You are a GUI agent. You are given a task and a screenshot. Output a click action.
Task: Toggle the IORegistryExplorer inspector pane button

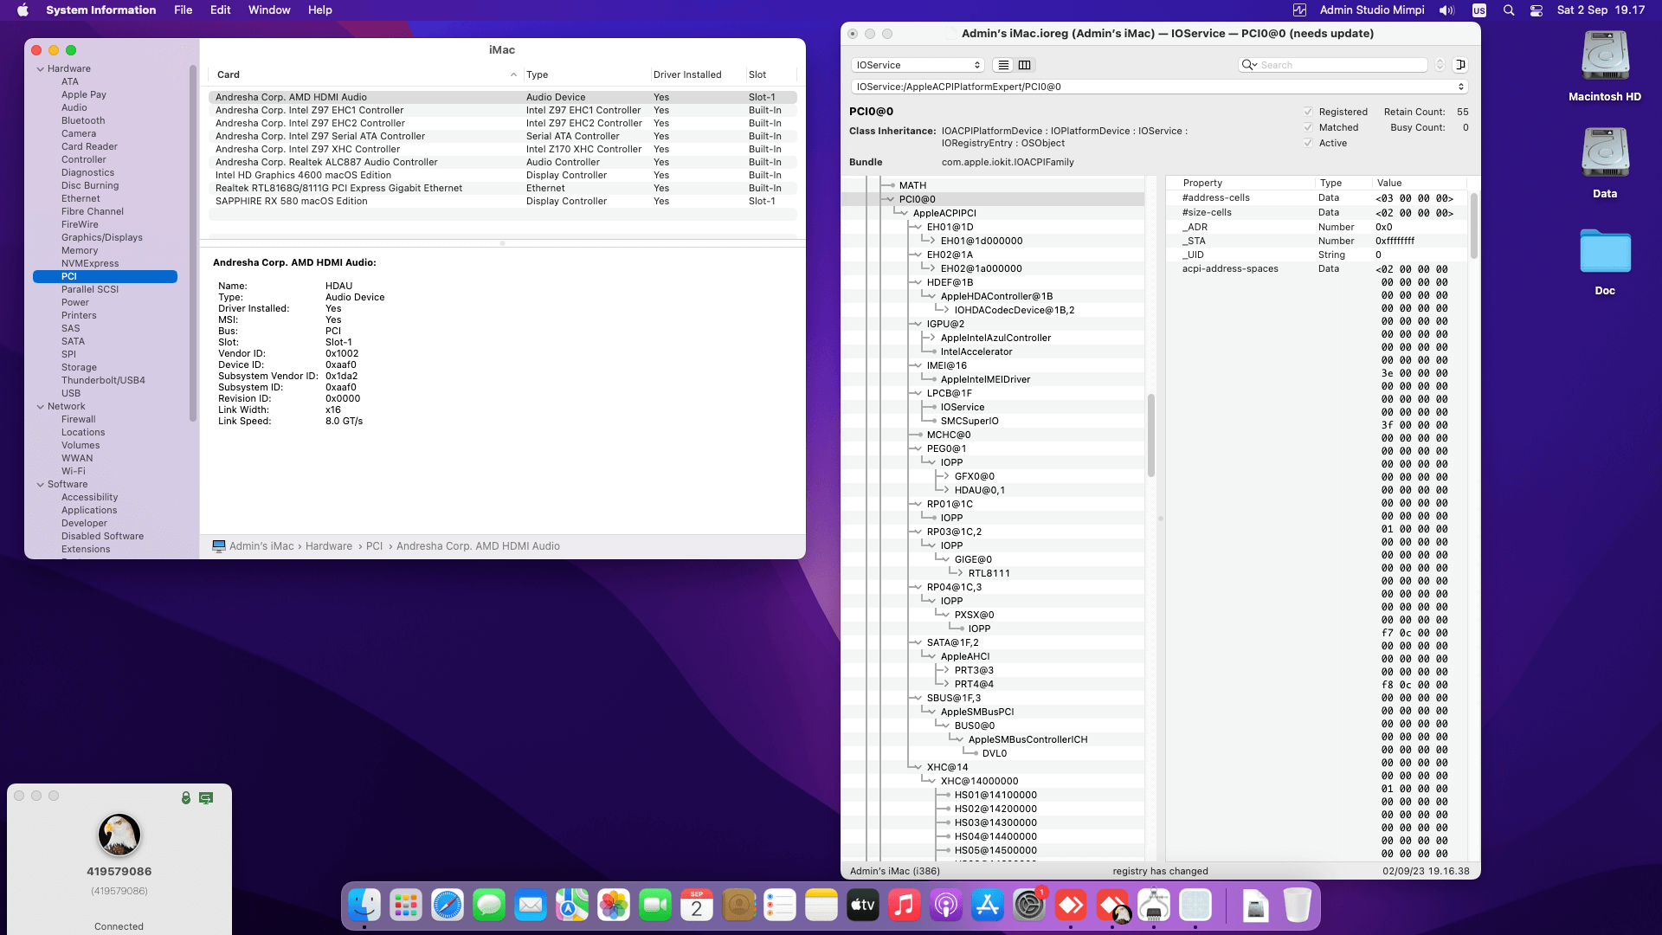(1460, 65)
